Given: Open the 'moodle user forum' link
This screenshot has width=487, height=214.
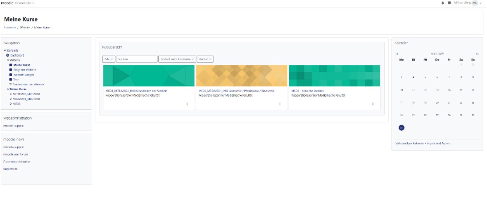Looking at the screenshot, I should point(16,154).
